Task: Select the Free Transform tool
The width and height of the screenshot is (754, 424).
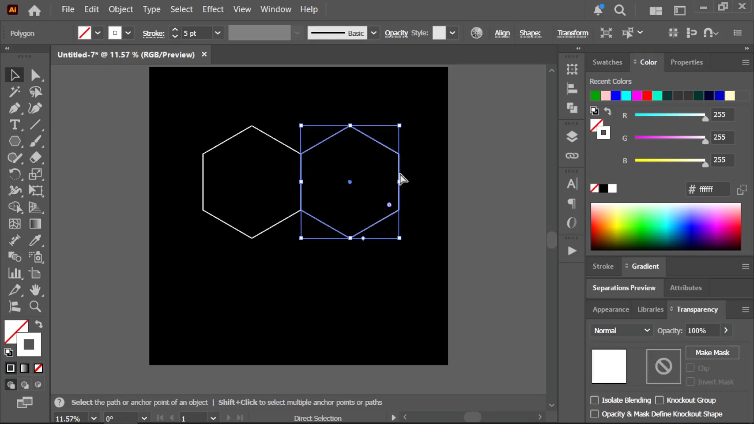Action: pyautogui.click(x=35, y=191)
